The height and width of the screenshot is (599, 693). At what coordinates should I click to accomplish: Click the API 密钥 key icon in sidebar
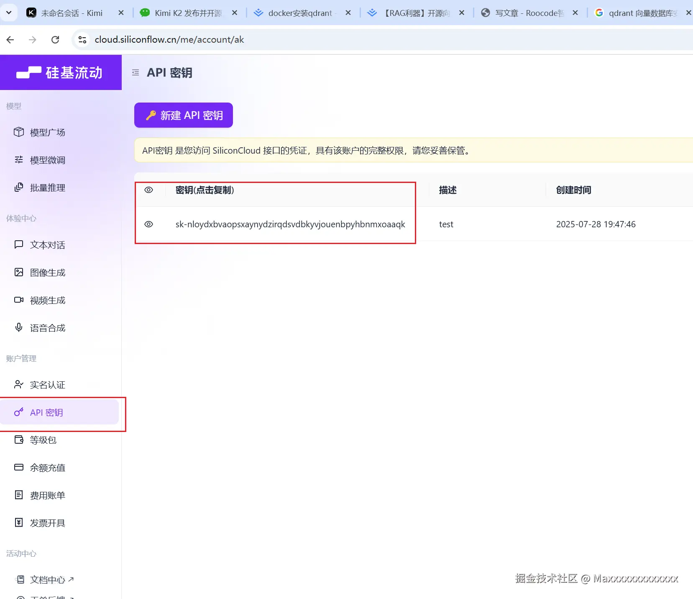coord(19,412)
